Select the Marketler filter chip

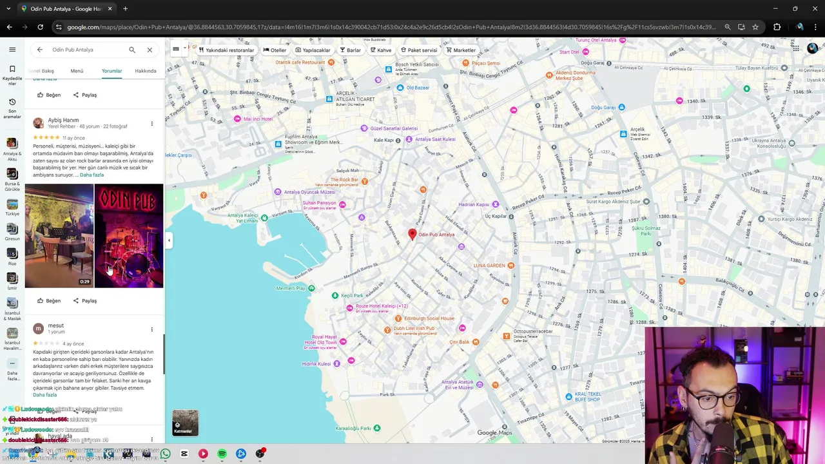click(461, 50)
